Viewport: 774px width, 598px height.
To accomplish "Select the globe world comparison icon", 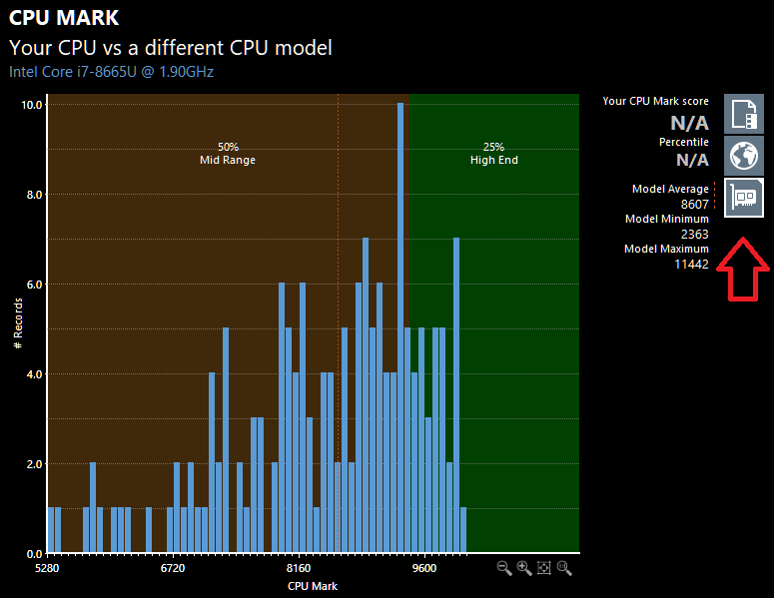I will pos(744,156).
